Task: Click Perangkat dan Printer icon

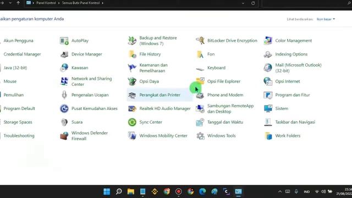Action: 132,95
